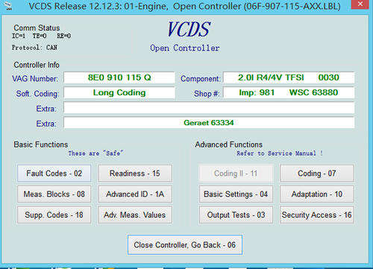Click the Component field 2.0l R4/4V TFSI
The width and height of the screenshot is (373, 269).
289,77
